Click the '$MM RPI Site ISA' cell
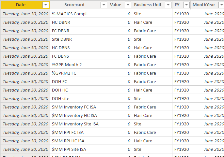 (x=79, y=150)
